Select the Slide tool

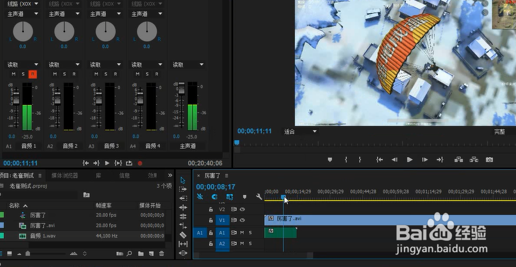pyautogui.click(x=183, y=253)
